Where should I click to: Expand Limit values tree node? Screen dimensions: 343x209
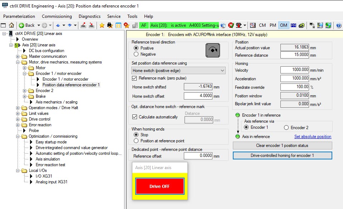18,113
